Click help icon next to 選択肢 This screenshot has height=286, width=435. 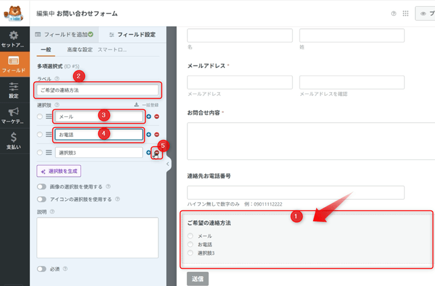[x=57, y=105]
